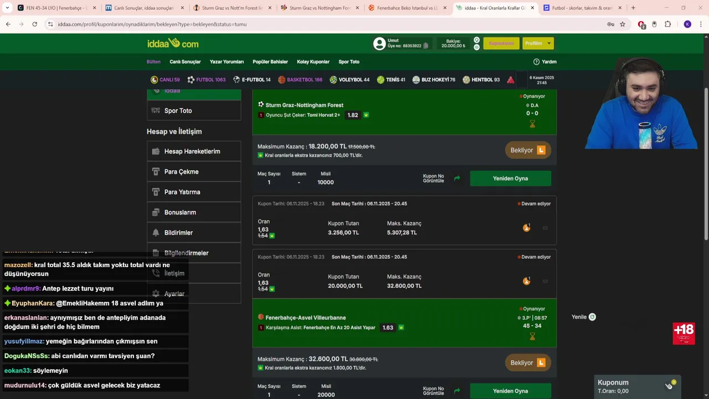709x399 pixels.
Task: Open Spor Toto in sidebar
Action: (x=194, y=111)
